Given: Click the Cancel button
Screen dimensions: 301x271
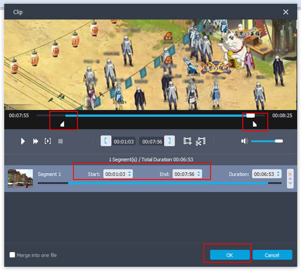Looking at the screenshot, I should pos(272,255).
